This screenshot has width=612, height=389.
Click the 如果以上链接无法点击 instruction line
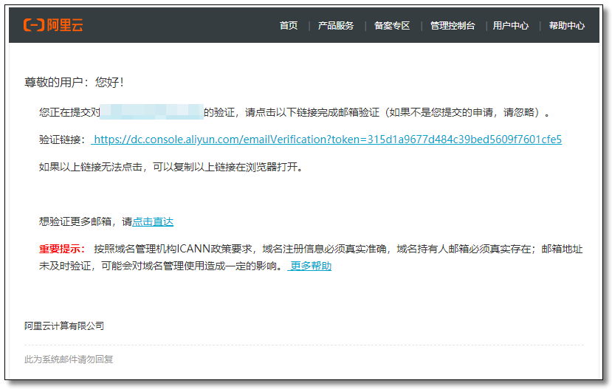click(171, 167)
